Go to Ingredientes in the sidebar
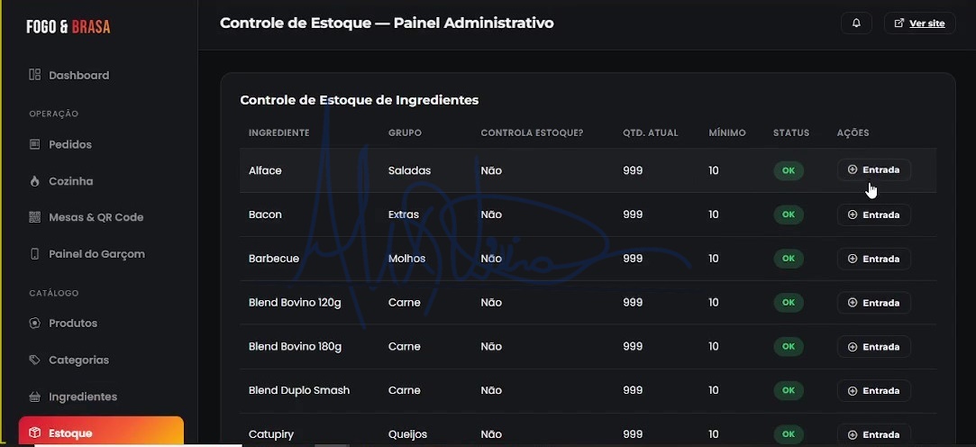 [83, 397]
